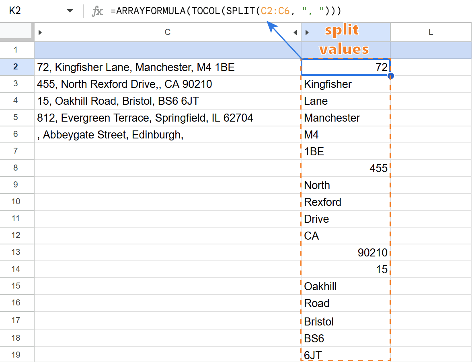Select row 1 header

(16, 50)
